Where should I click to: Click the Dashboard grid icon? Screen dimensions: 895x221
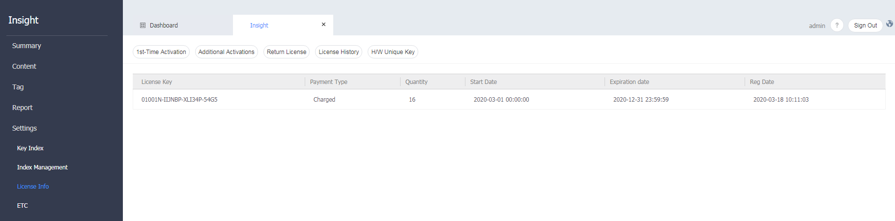coord(143,25)
